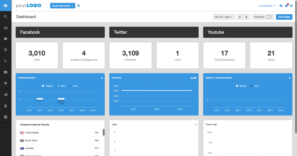Click the search magnifier sidebar icon
The height and width of the screenshot is (156, 297).
point(6,17)
